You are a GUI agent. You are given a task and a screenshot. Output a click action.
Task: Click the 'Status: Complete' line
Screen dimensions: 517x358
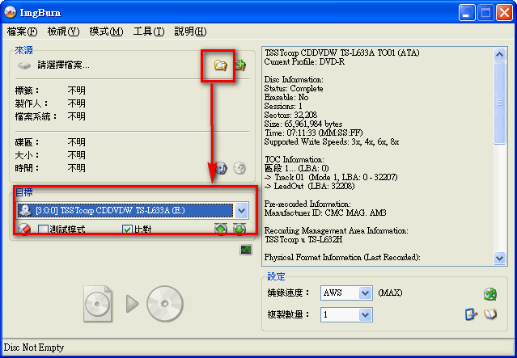294,89
